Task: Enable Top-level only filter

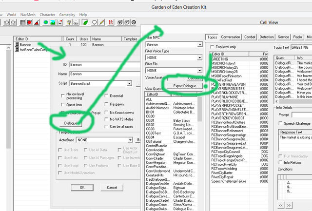Action: (x=212, y=47)
